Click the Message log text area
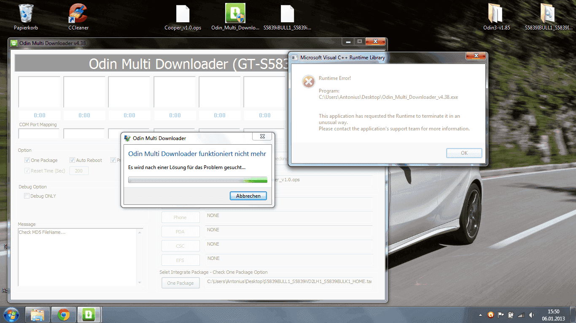576x323 pixels. pyautogui.click(x=77, y=257)
